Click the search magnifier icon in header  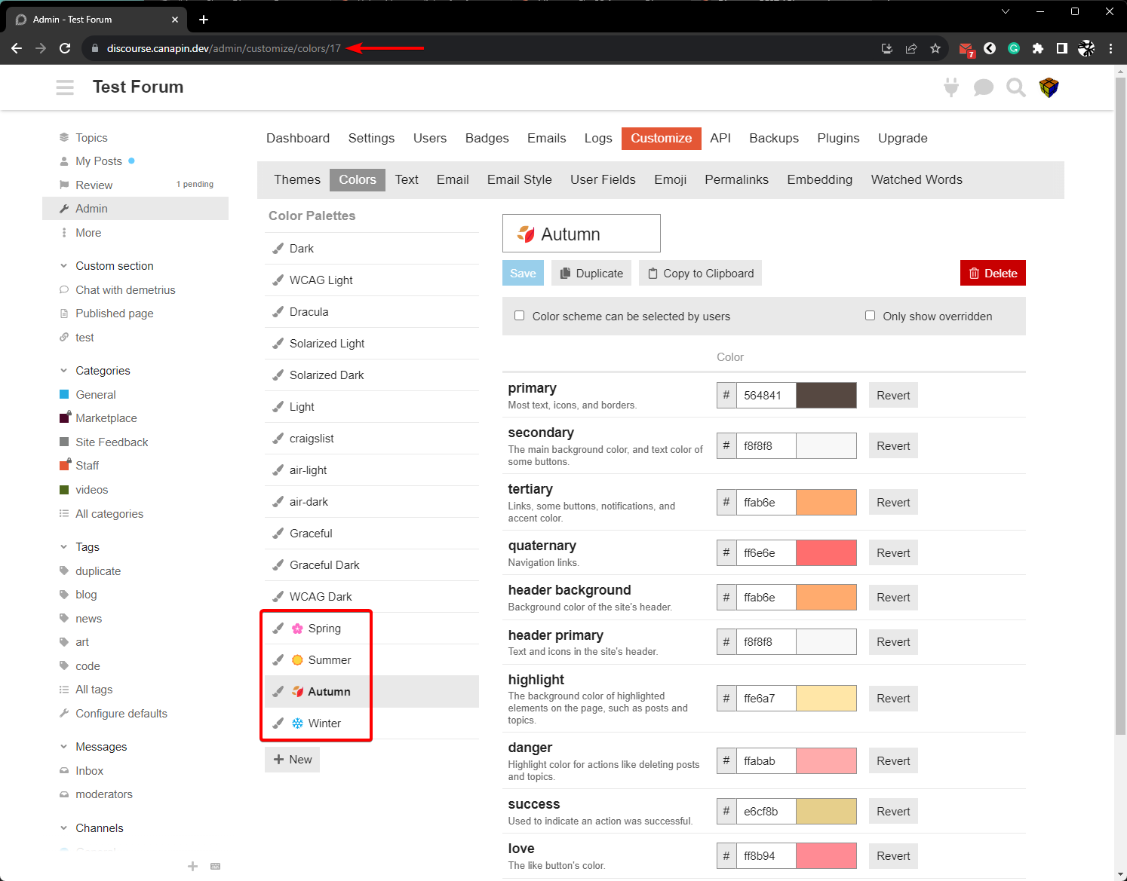pyautogui.click(x=1016, y=87)
